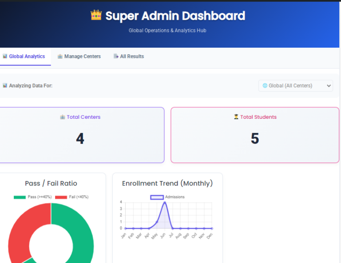Image resolution: width=341 pixels, height=263 pixels.
Task: Click Global Operations & Analytics Hub subtitle
Action: [167, 31]
